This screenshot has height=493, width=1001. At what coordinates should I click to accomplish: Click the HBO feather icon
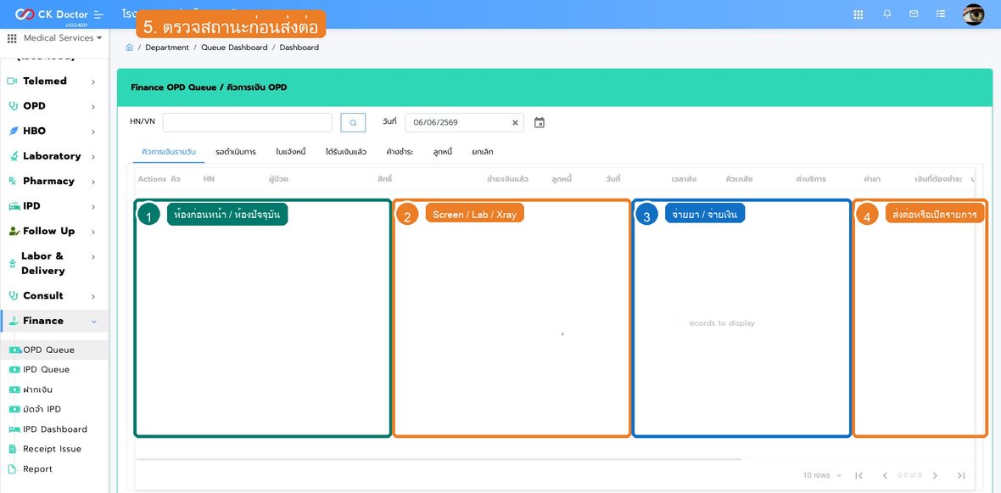pos(13,131)
